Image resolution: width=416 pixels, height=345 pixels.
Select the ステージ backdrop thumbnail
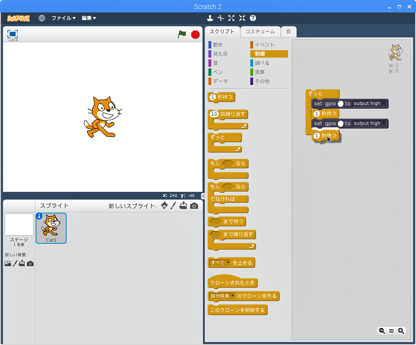19,224
